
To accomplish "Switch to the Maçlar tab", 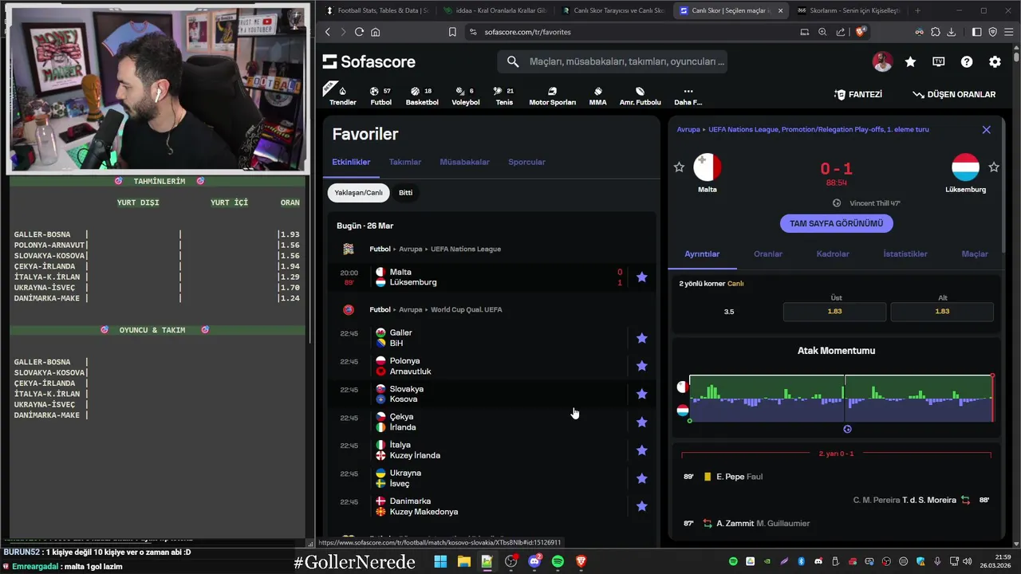I will point(975,254).
